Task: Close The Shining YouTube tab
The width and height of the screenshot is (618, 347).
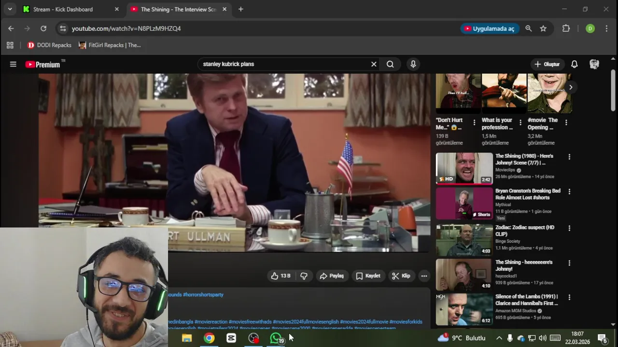Action: 225,9
